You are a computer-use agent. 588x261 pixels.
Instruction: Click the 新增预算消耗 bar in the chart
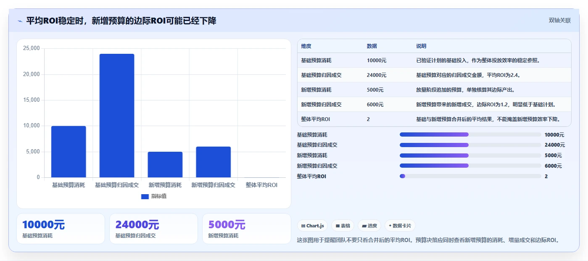pyautogui.click(x=165, y=164)
